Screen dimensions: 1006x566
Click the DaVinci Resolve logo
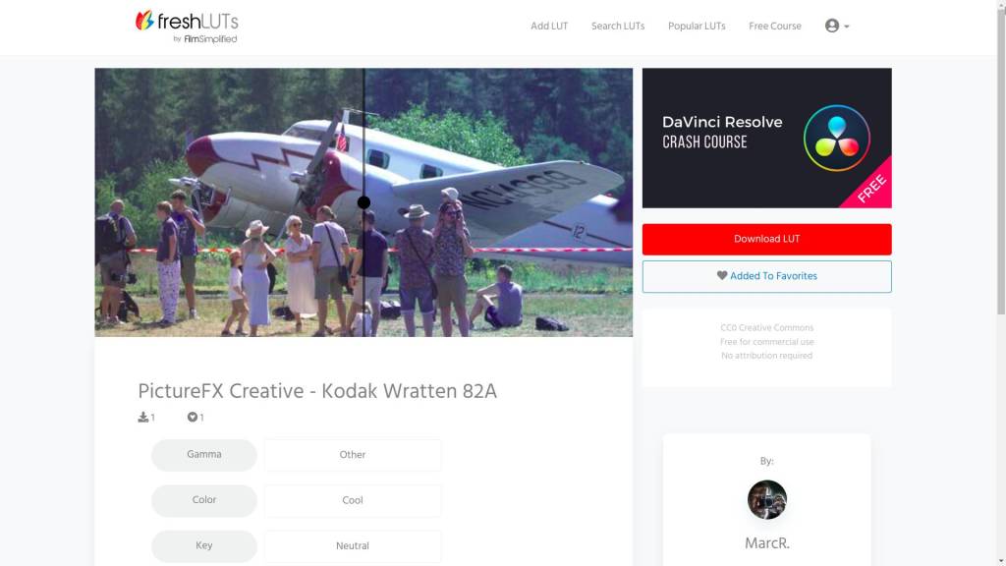[x=837, y=138]
